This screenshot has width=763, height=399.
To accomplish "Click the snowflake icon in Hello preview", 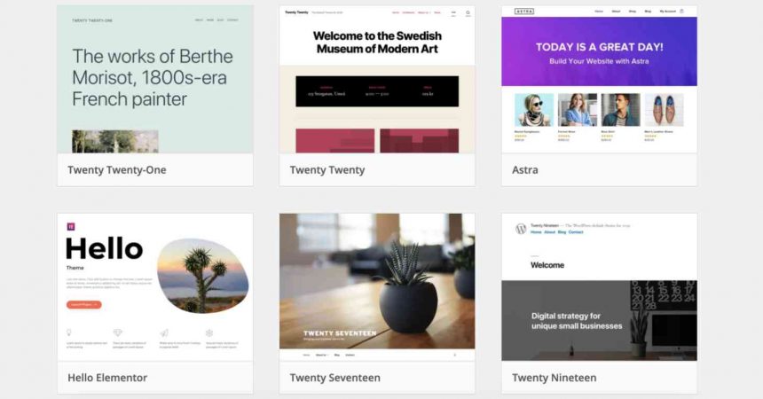I will (209, 332).
